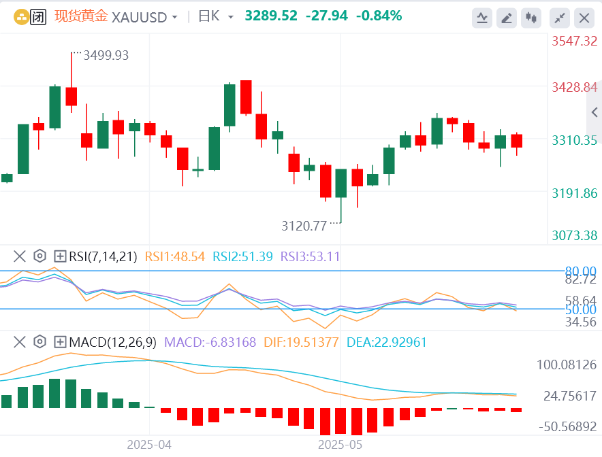
Task: Click the 现货黄金 instrument name
Action: pos(81,16)
